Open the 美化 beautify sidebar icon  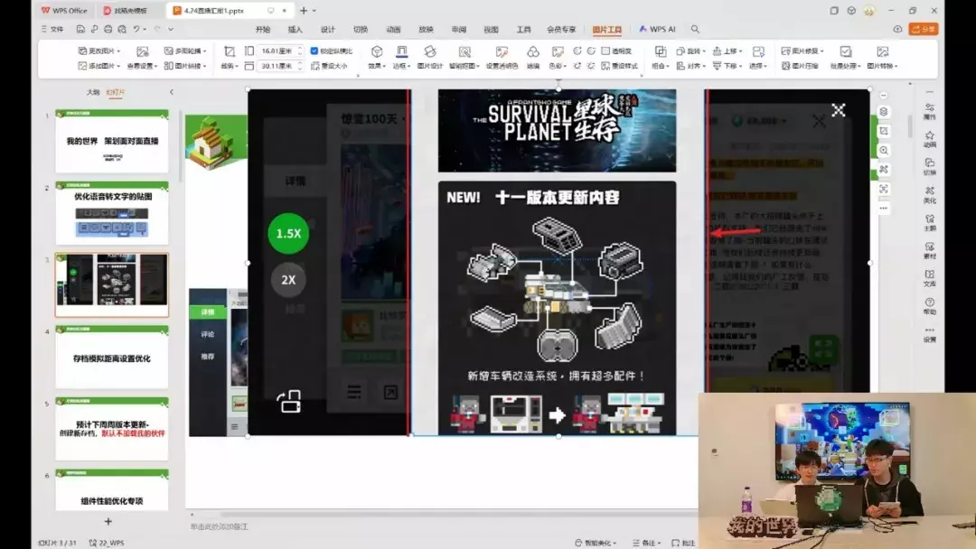(929, 195)
